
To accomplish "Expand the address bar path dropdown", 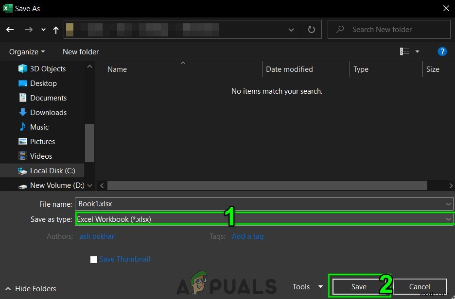I will pos(291,30).
